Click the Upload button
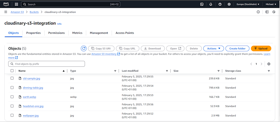The height and width of the screenshot is (122, 280). click(x=261, y=49)
